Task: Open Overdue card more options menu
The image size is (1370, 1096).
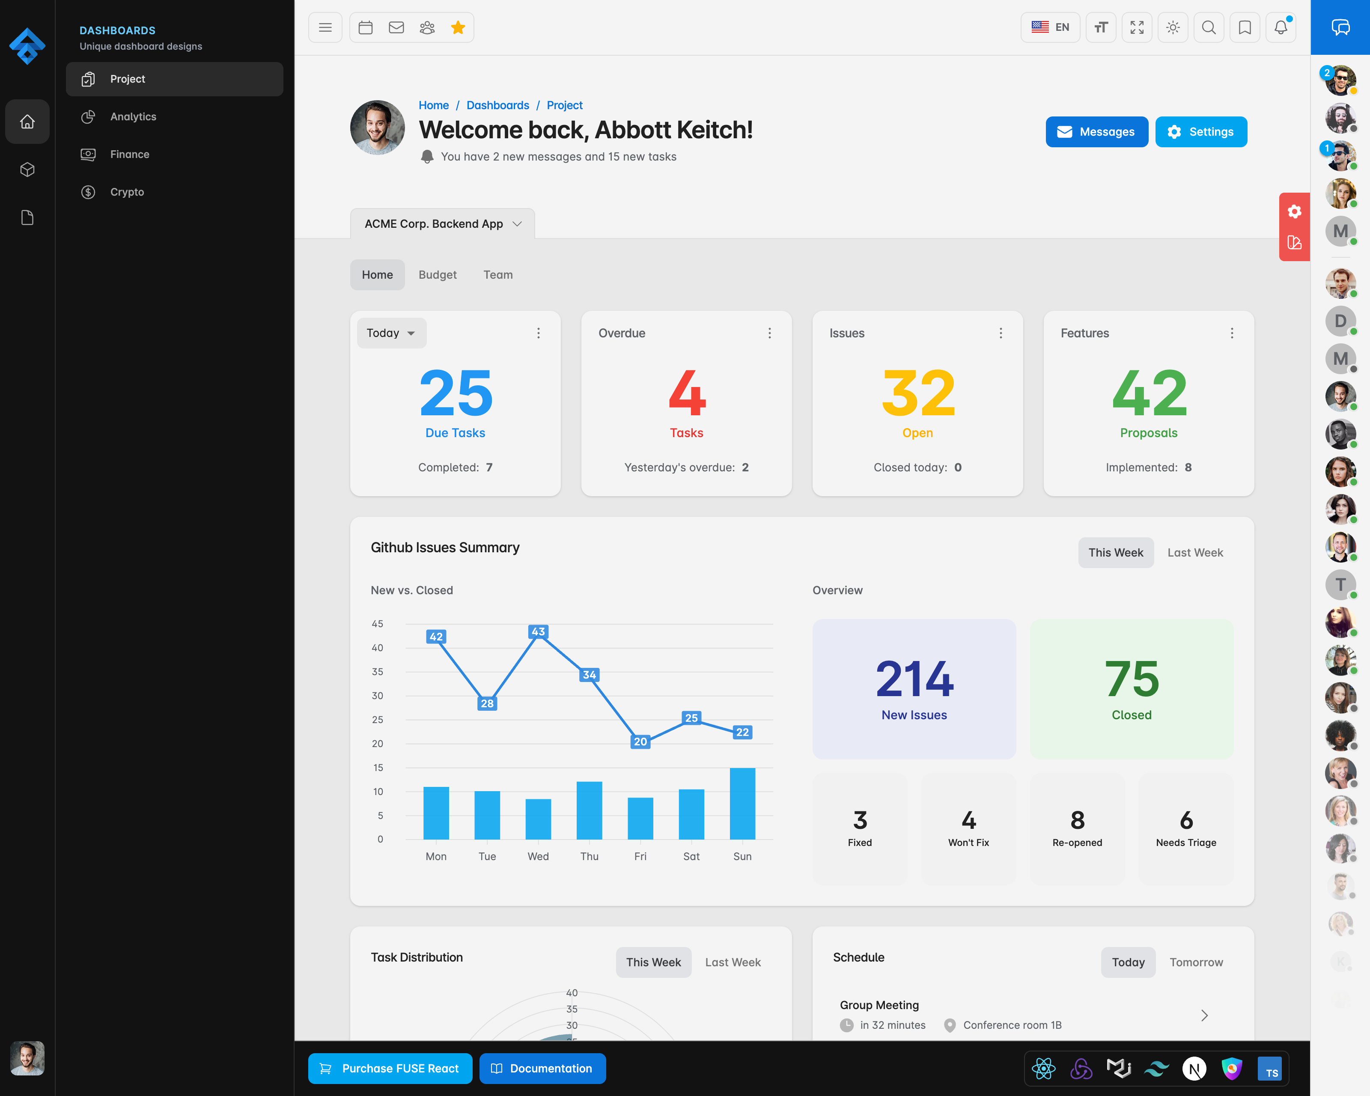Action: (769, 333)
